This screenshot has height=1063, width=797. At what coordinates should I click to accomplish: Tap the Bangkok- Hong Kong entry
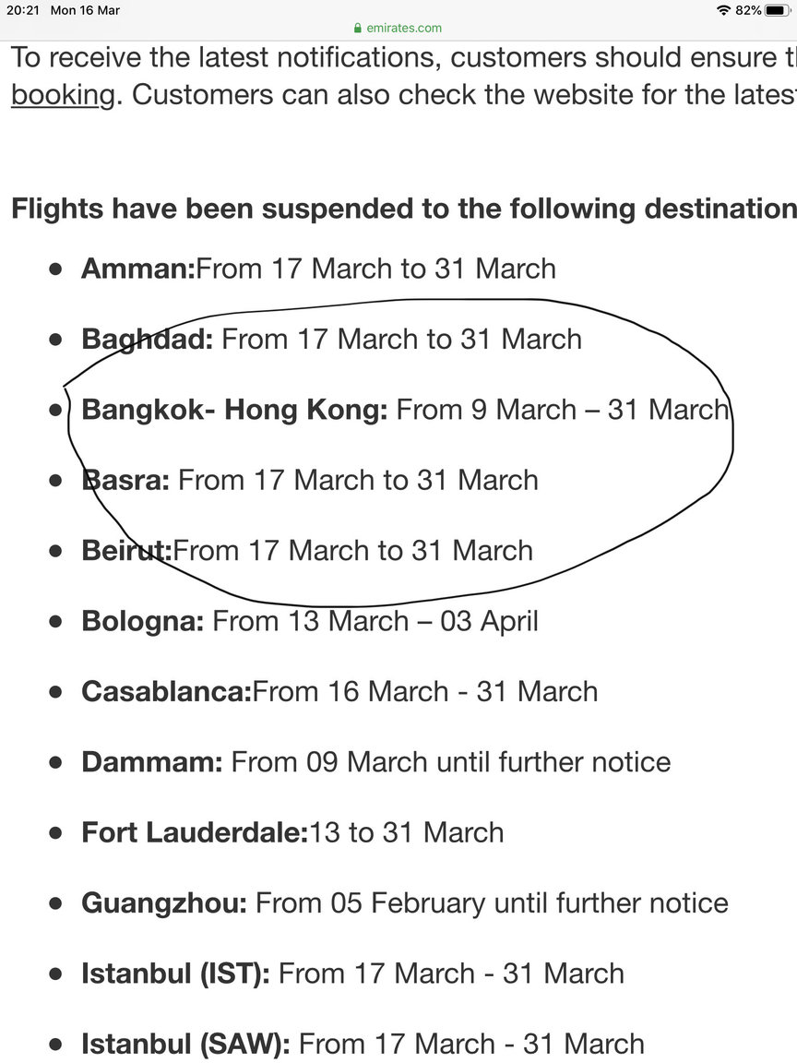pyautogui.click(x=405, y=410)
